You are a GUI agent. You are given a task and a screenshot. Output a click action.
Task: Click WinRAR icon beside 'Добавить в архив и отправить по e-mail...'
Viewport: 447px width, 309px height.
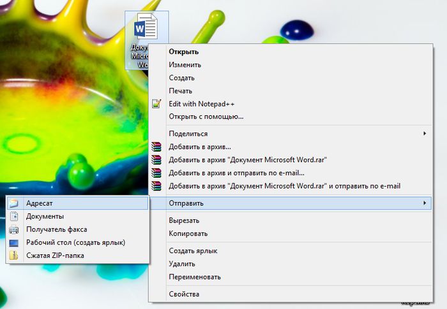(x=157, y=173)
